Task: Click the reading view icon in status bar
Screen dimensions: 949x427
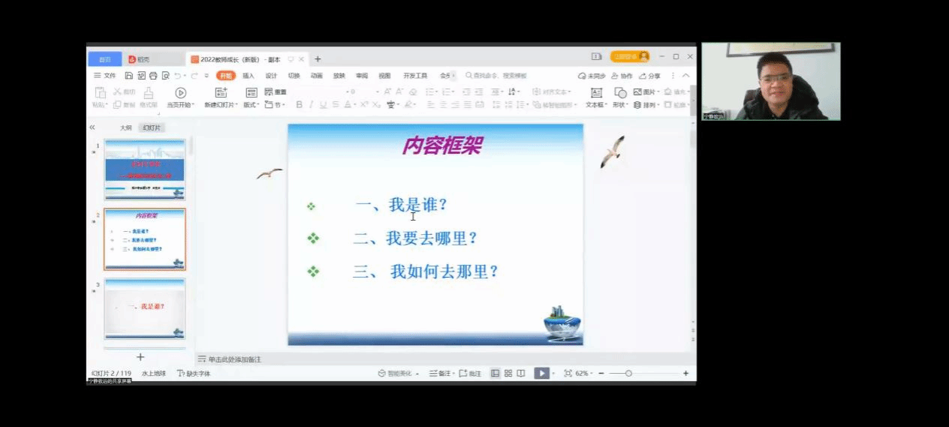Action: (x=520, y=373)
